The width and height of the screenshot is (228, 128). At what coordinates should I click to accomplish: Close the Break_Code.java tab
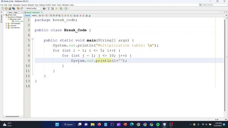pos(42,13)
